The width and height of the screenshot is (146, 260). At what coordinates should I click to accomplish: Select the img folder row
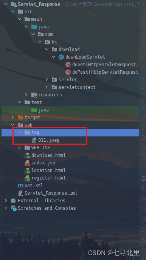coord(70,133)
